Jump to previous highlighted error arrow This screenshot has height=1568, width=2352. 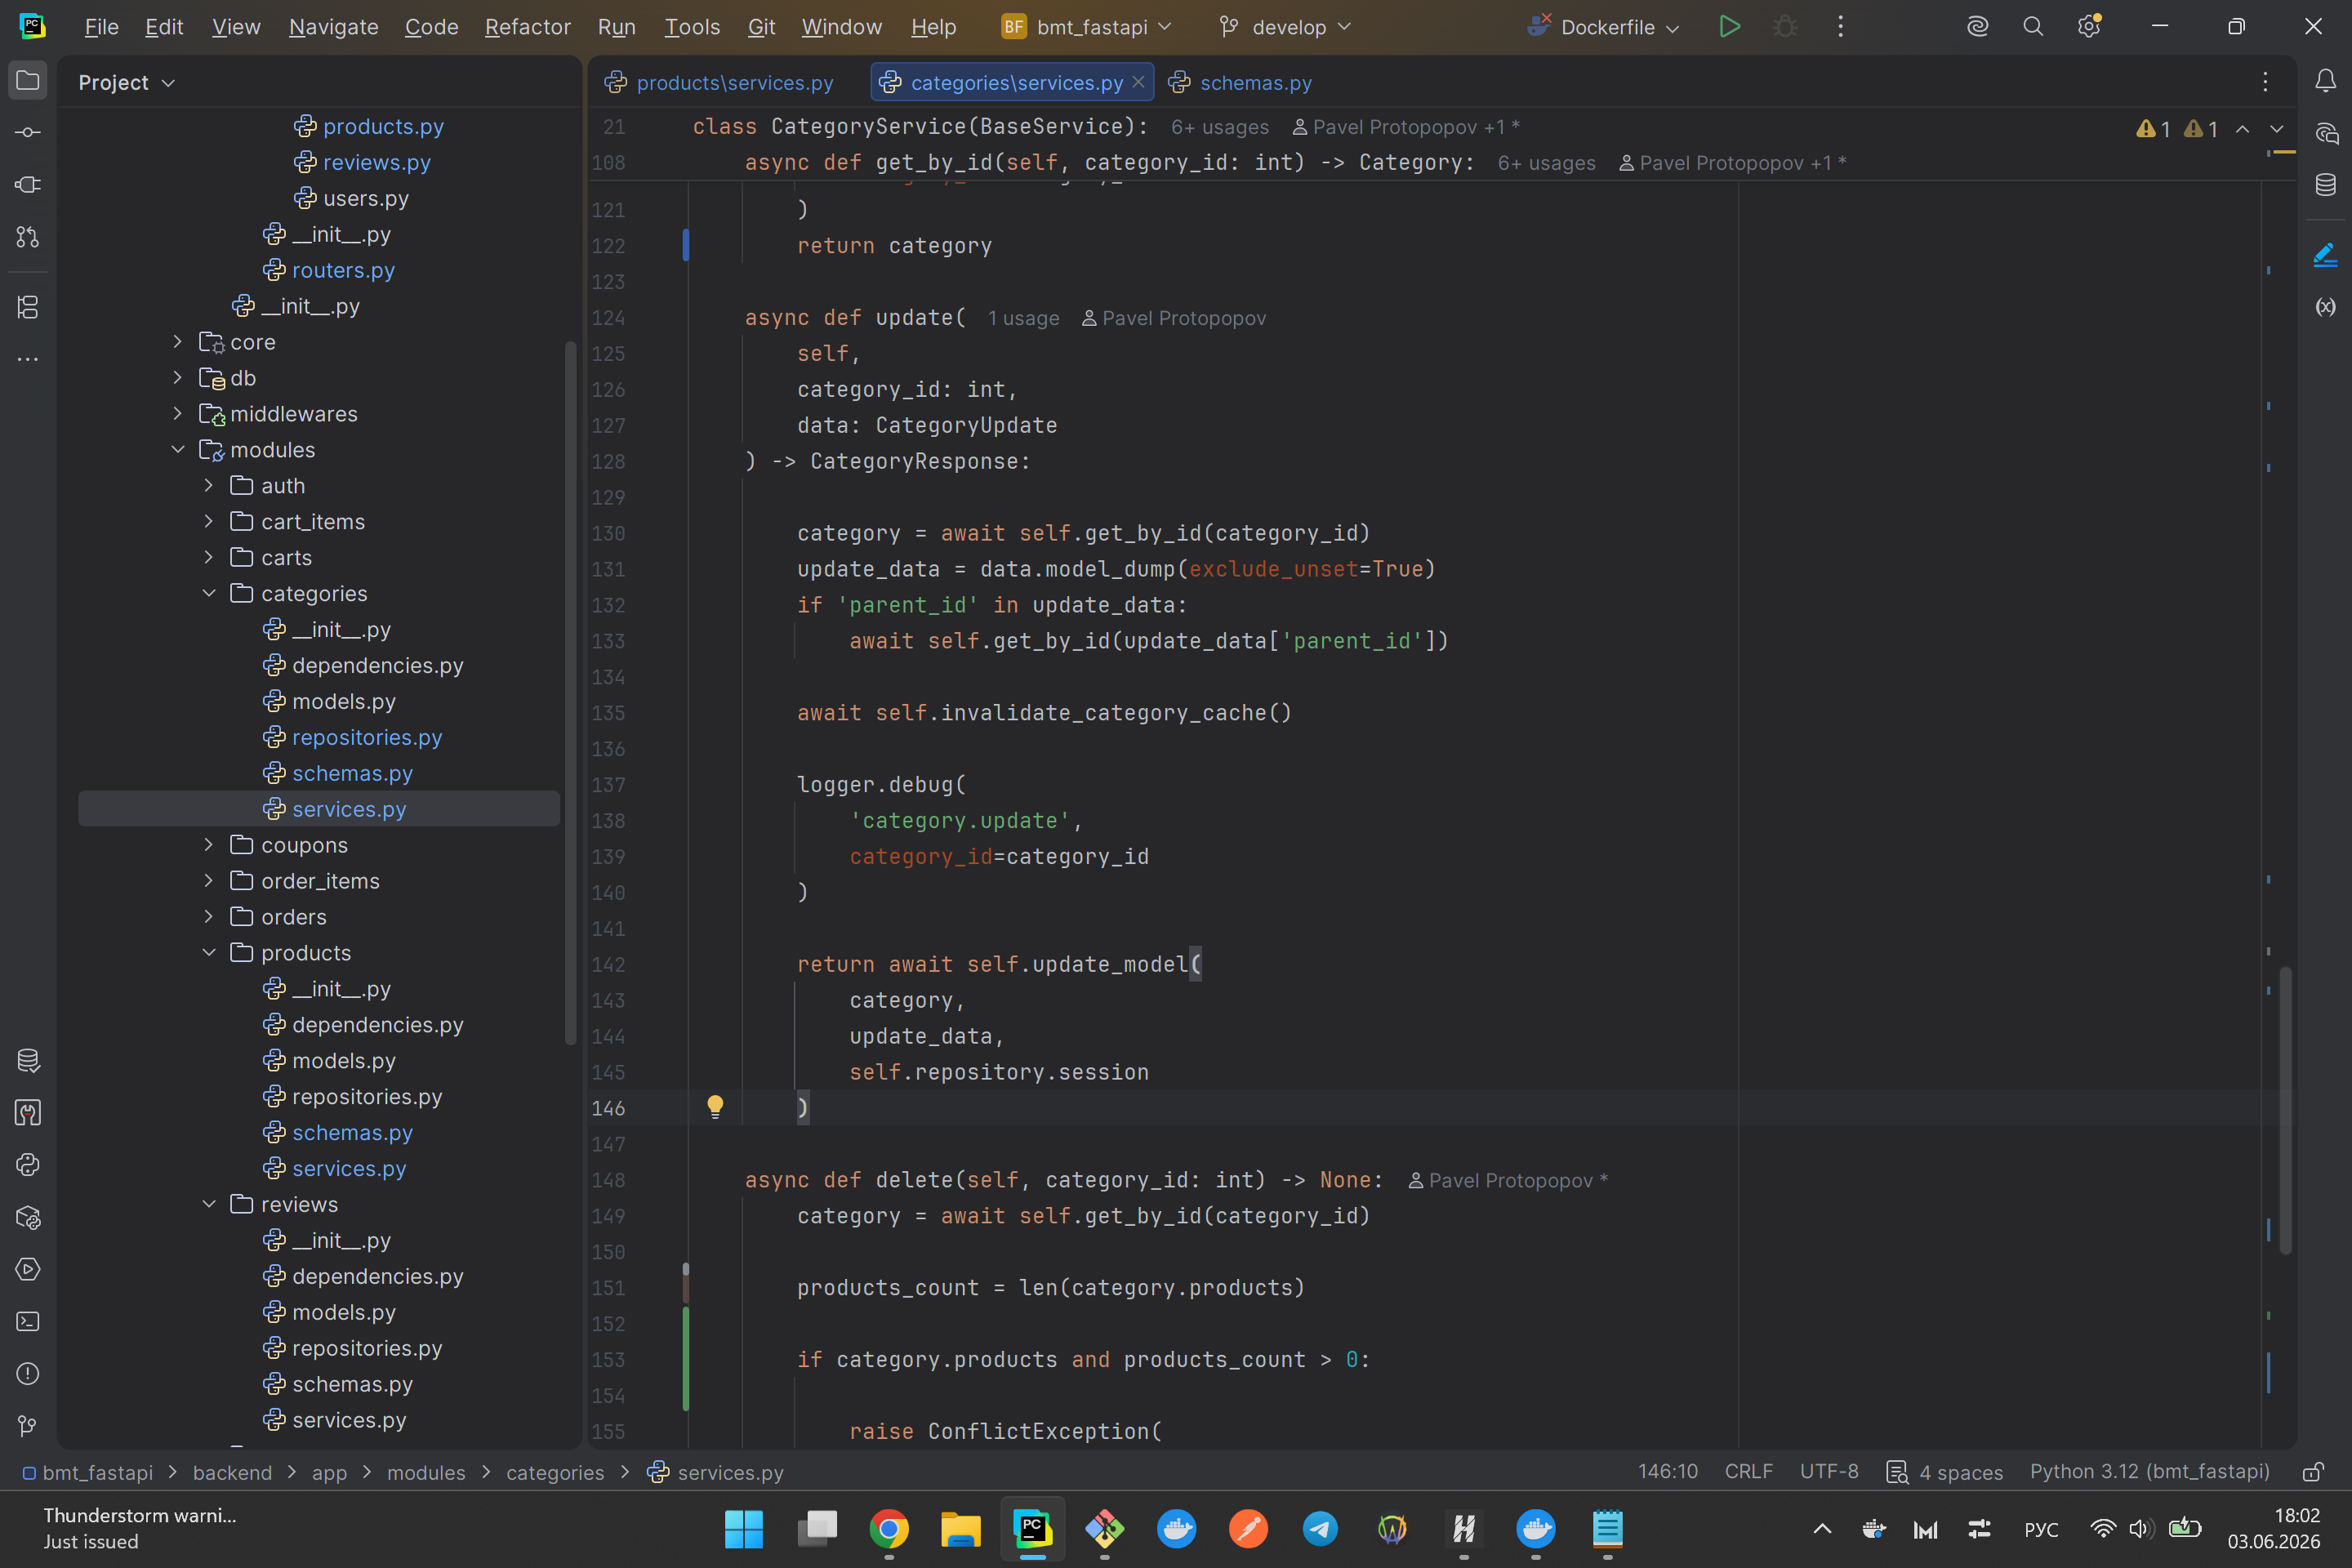click(2243, 129)
